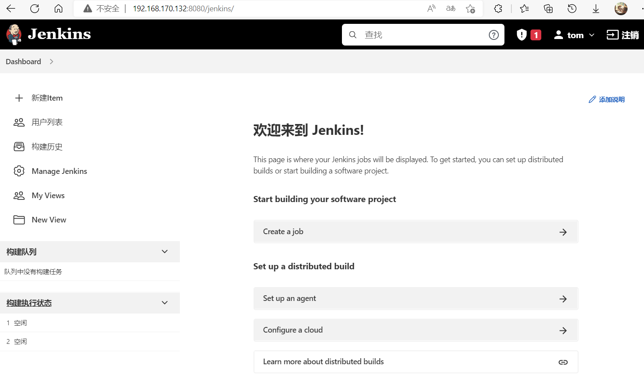
Task: Click the arrow on Create a job
Action: pos(563,232)
